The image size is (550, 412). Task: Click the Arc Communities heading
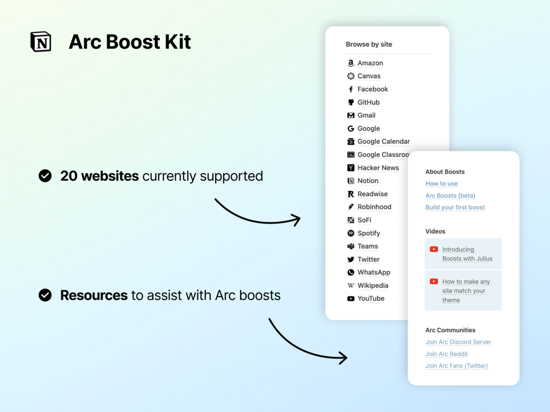(x=450, y=330)
